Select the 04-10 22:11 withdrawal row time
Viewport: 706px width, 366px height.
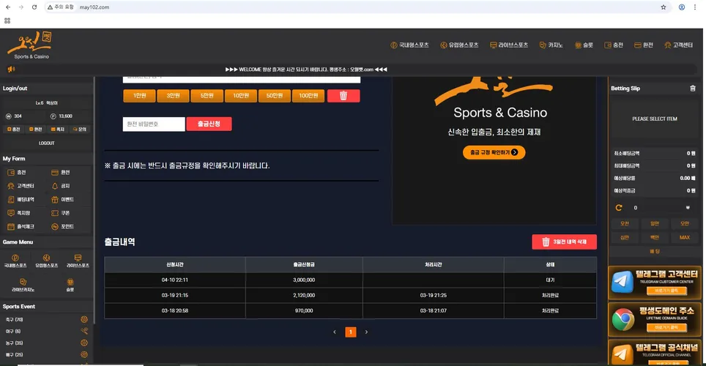(175, 280)
